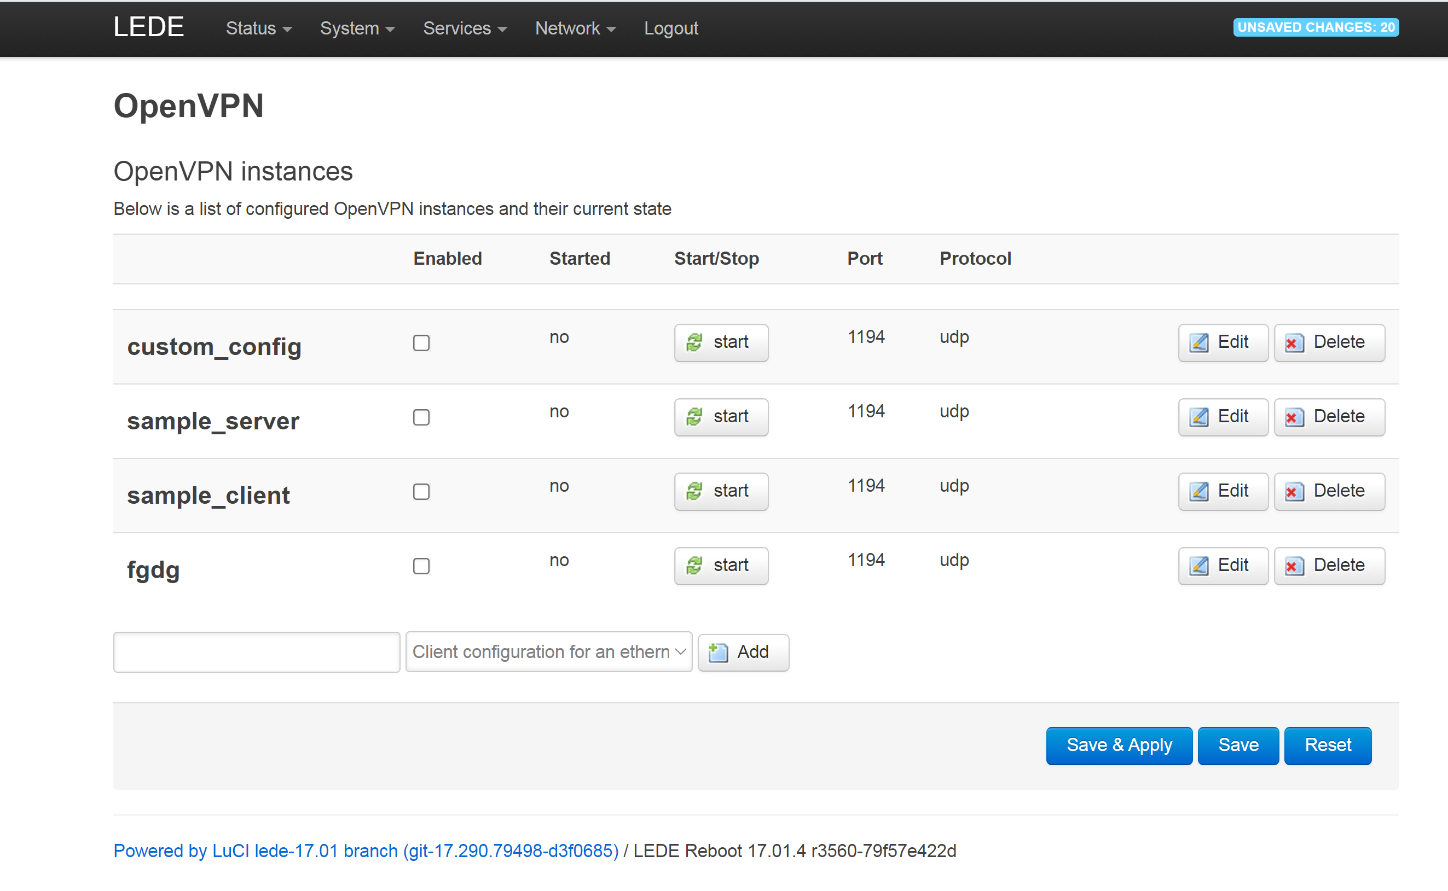Open the Services menu
The image size is (1448, 891).
pyautogui.click(x=465, y=28)
